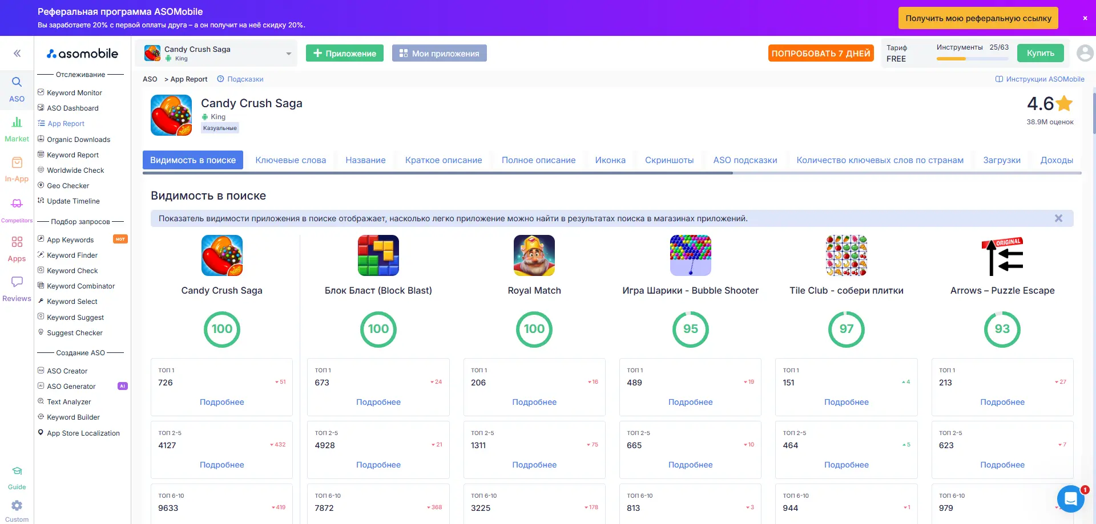Go to the asomobile home logo
Image resolution: width=1096 pixels, height=524 pixels.
tap(82, 54)
